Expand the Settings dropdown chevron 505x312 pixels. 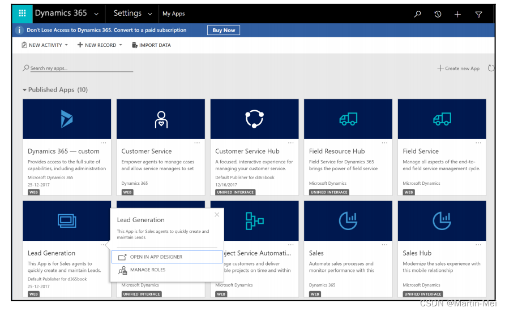tap(150, 14)
